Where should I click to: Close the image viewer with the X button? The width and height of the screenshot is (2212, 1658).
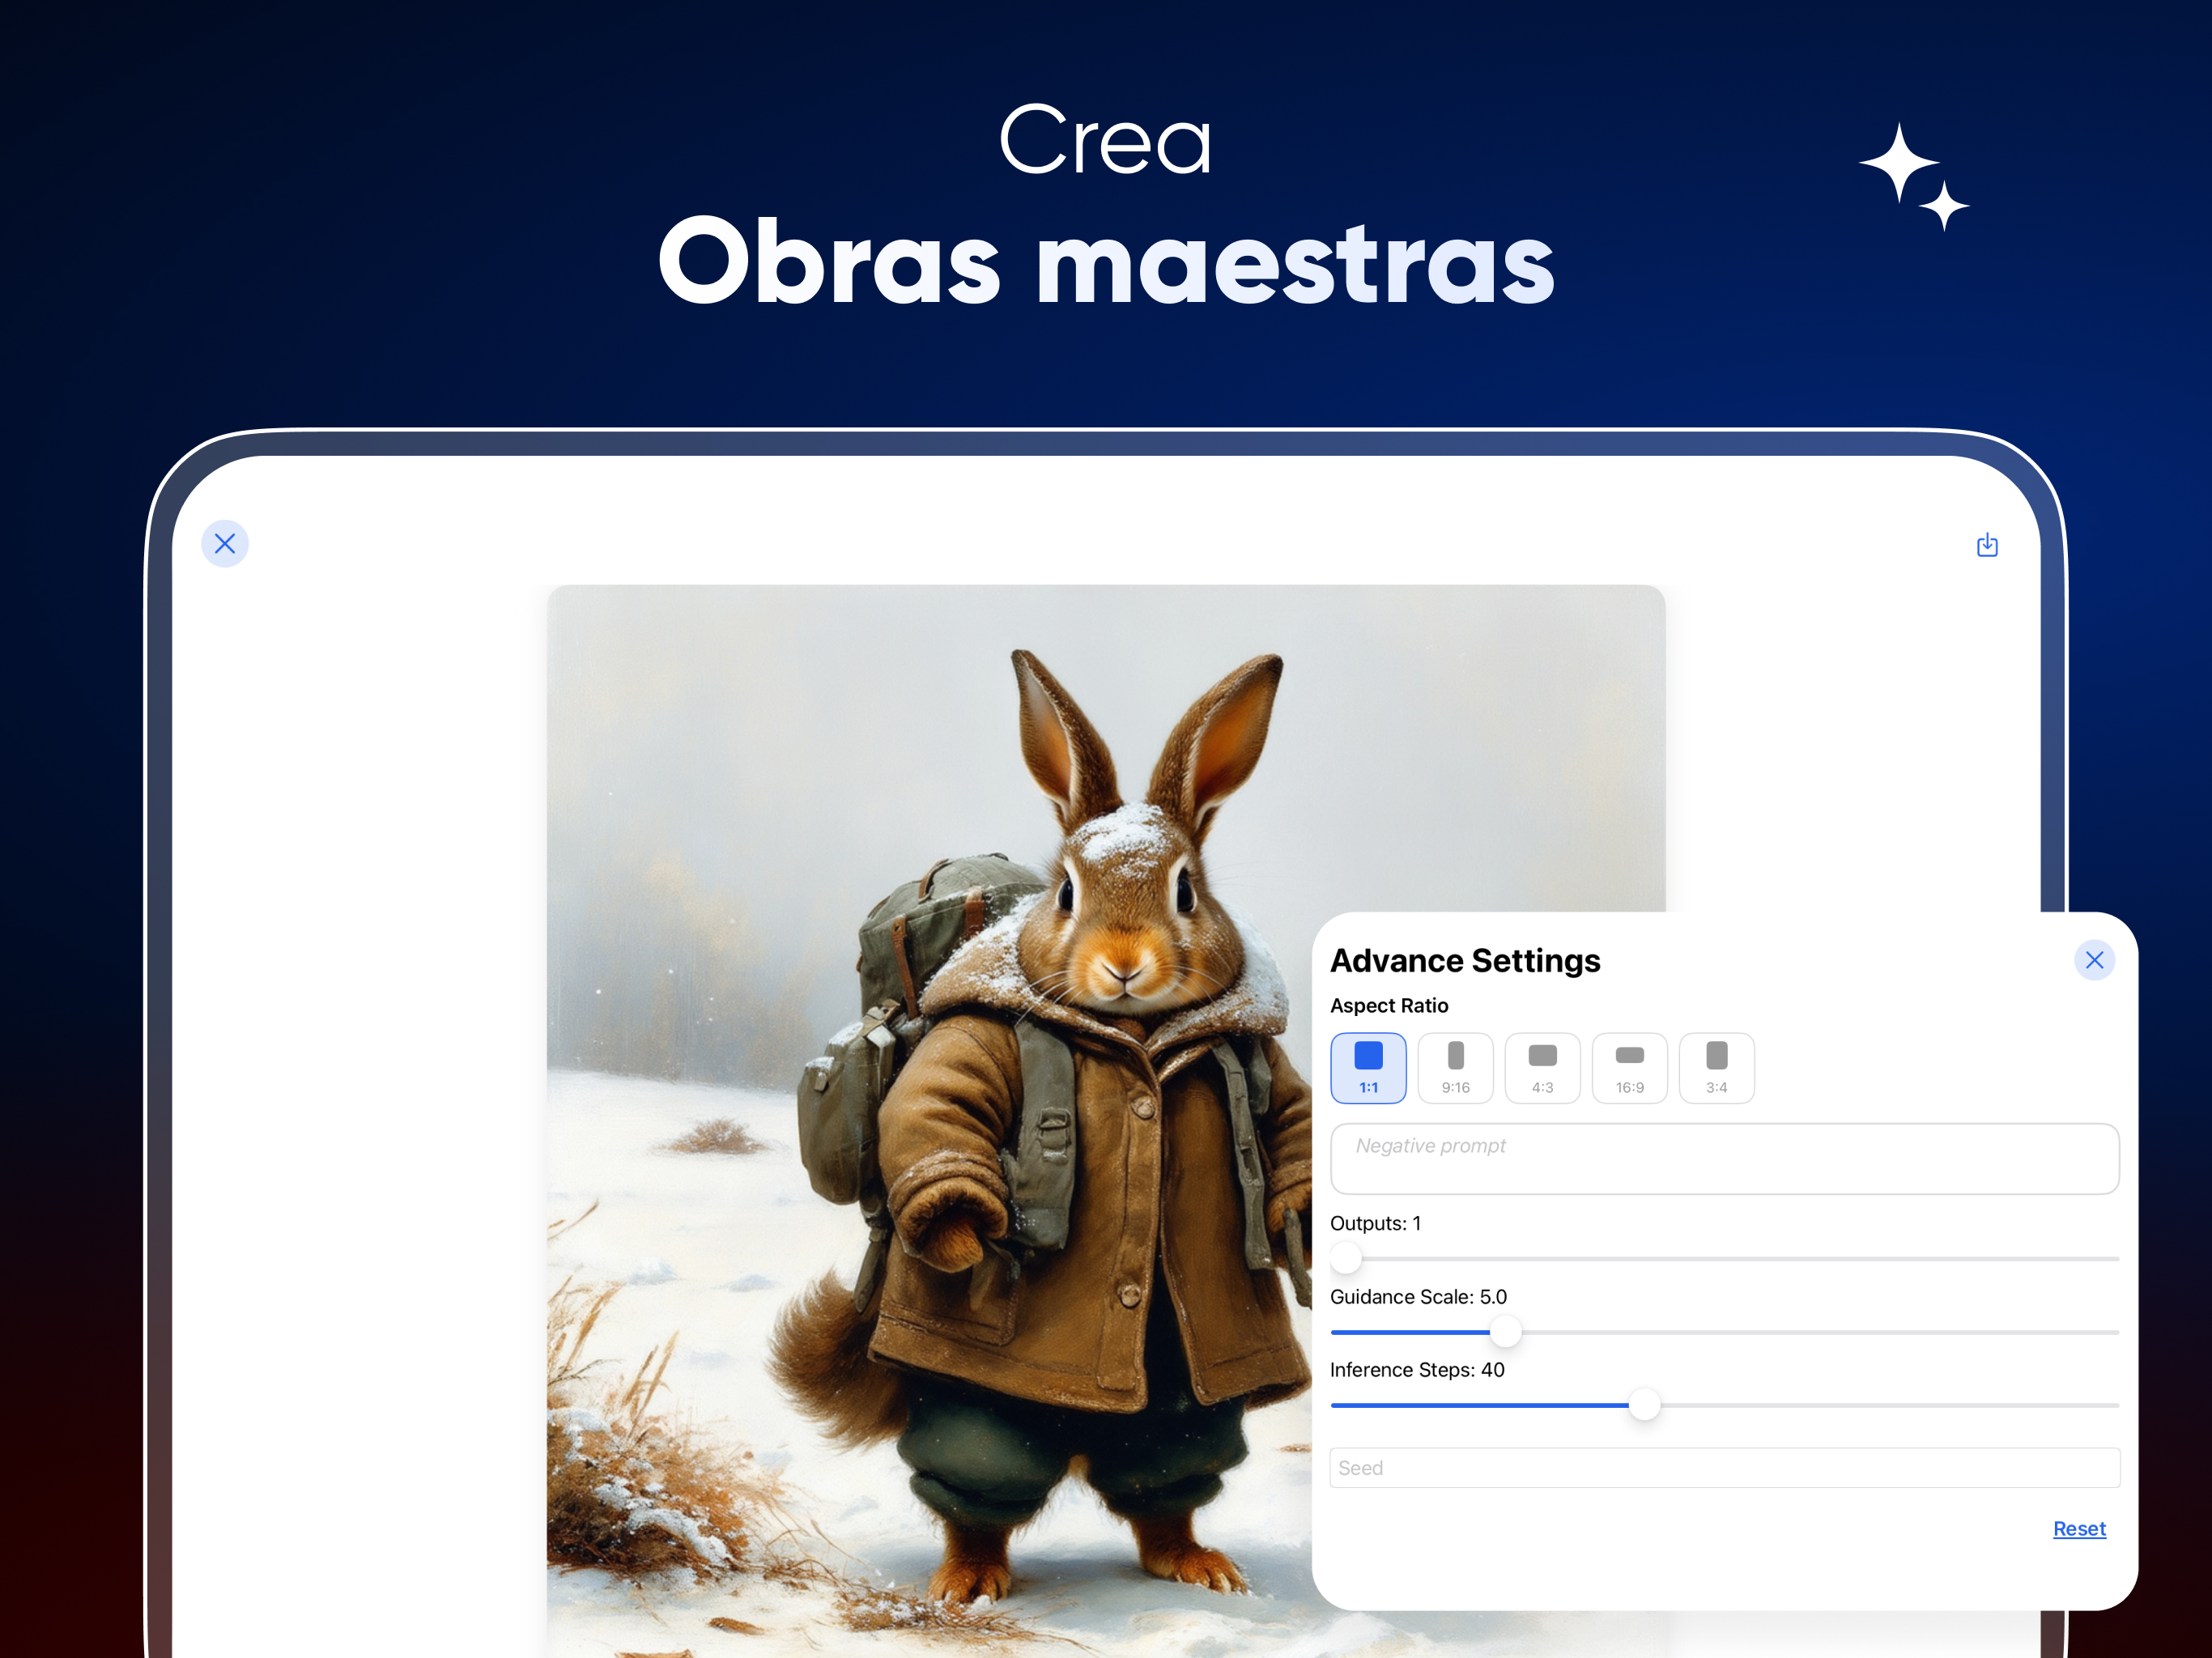pyautogui.click(x=225, y=543)
